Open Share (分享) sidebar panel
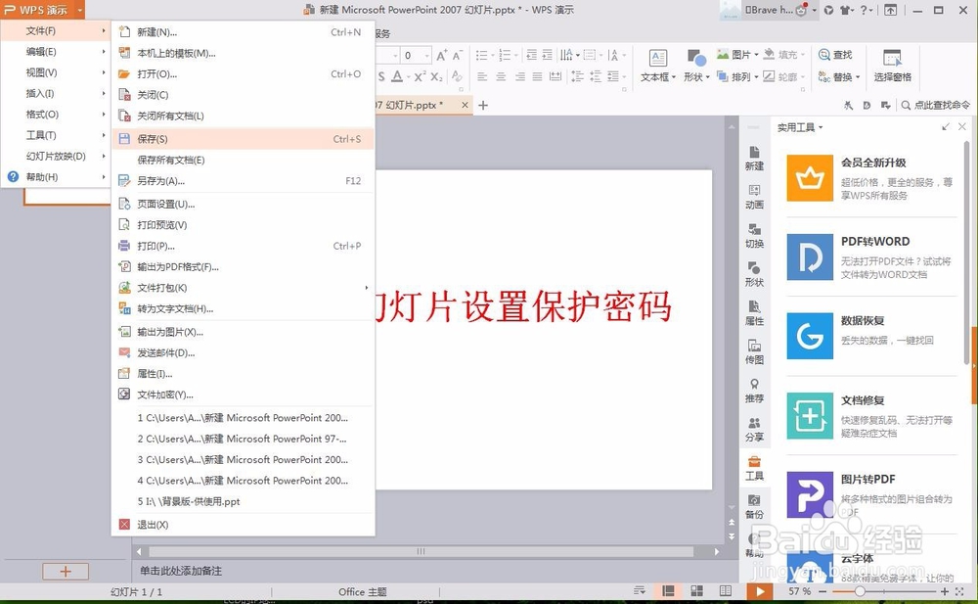978x604 pixels. (754, 430)
